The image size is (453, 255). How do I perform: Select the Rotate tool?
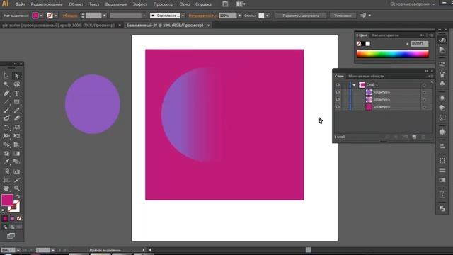tap(6, 127)
